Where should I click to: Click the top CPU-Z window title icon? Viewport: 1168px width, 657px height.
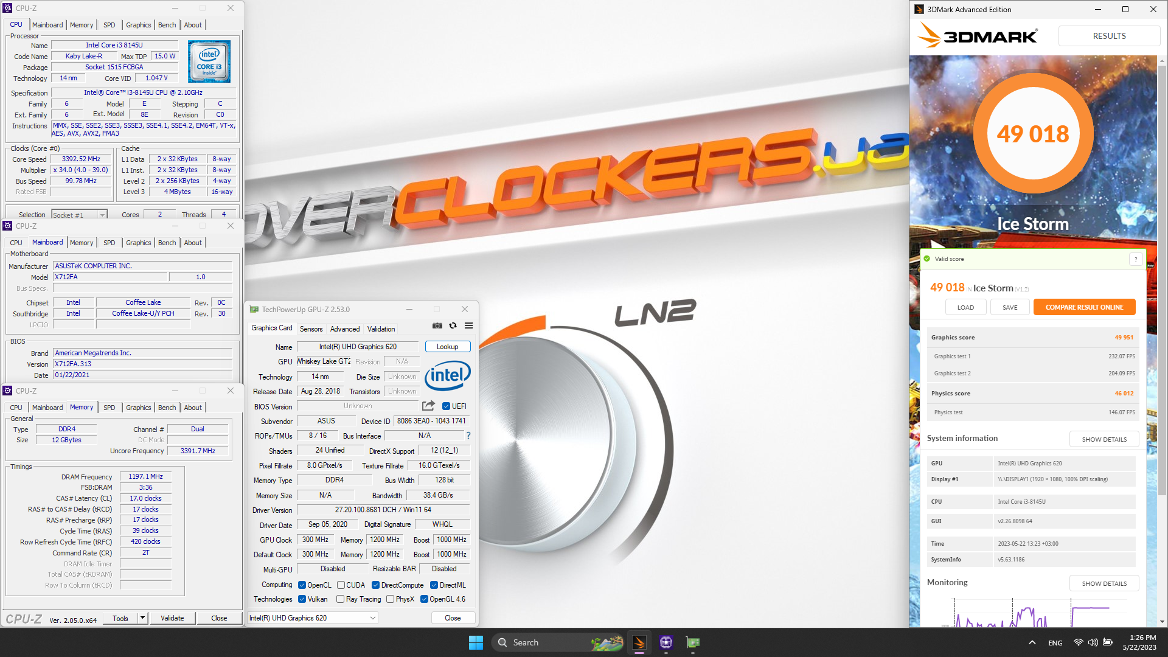point(7,8)
